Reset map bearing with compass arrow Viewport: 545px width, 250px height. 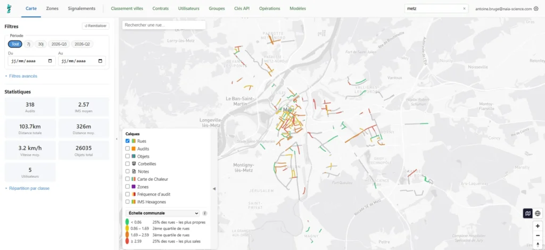coord(538,244)
